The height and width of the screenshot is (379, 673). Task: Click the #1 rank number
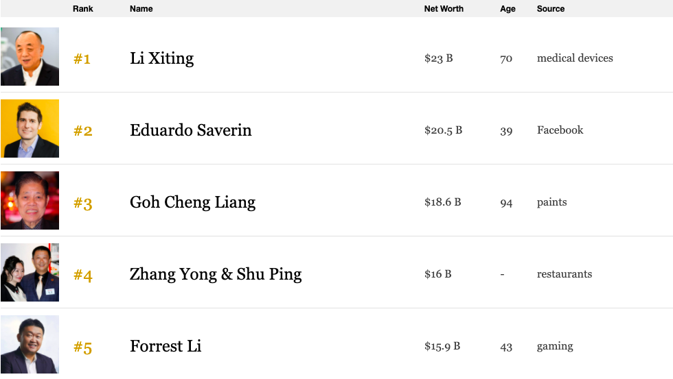(82, 59)
